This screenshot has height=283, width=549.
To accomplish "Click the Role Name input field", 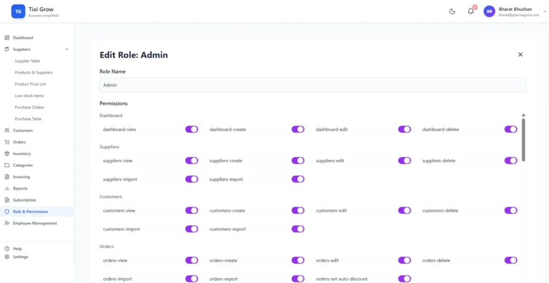I will [x=313, y=85].
